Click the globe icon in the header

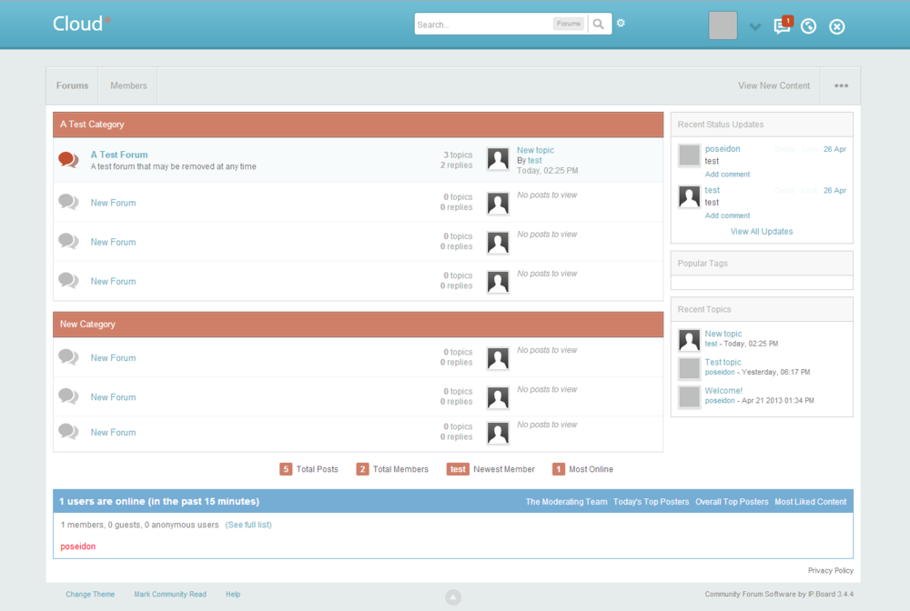[809, 25]
